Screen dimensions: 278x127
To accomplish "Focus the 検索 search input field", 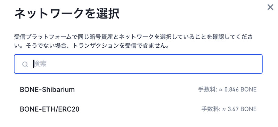I will pyautogui.click(x=138, y=64).
